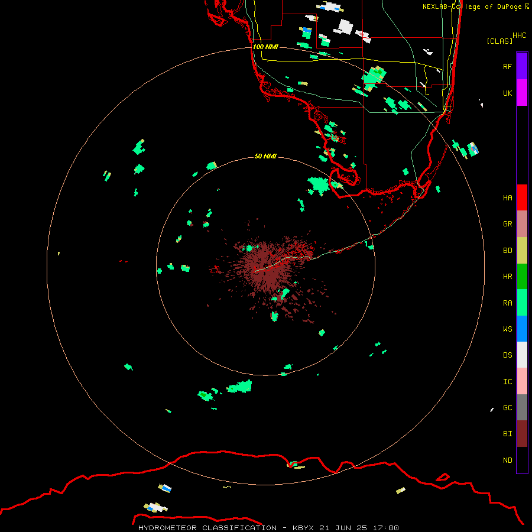Click the GR legend color swatch
The width and height of the screenshot is (532, 532).
click(x=522, y=224)
